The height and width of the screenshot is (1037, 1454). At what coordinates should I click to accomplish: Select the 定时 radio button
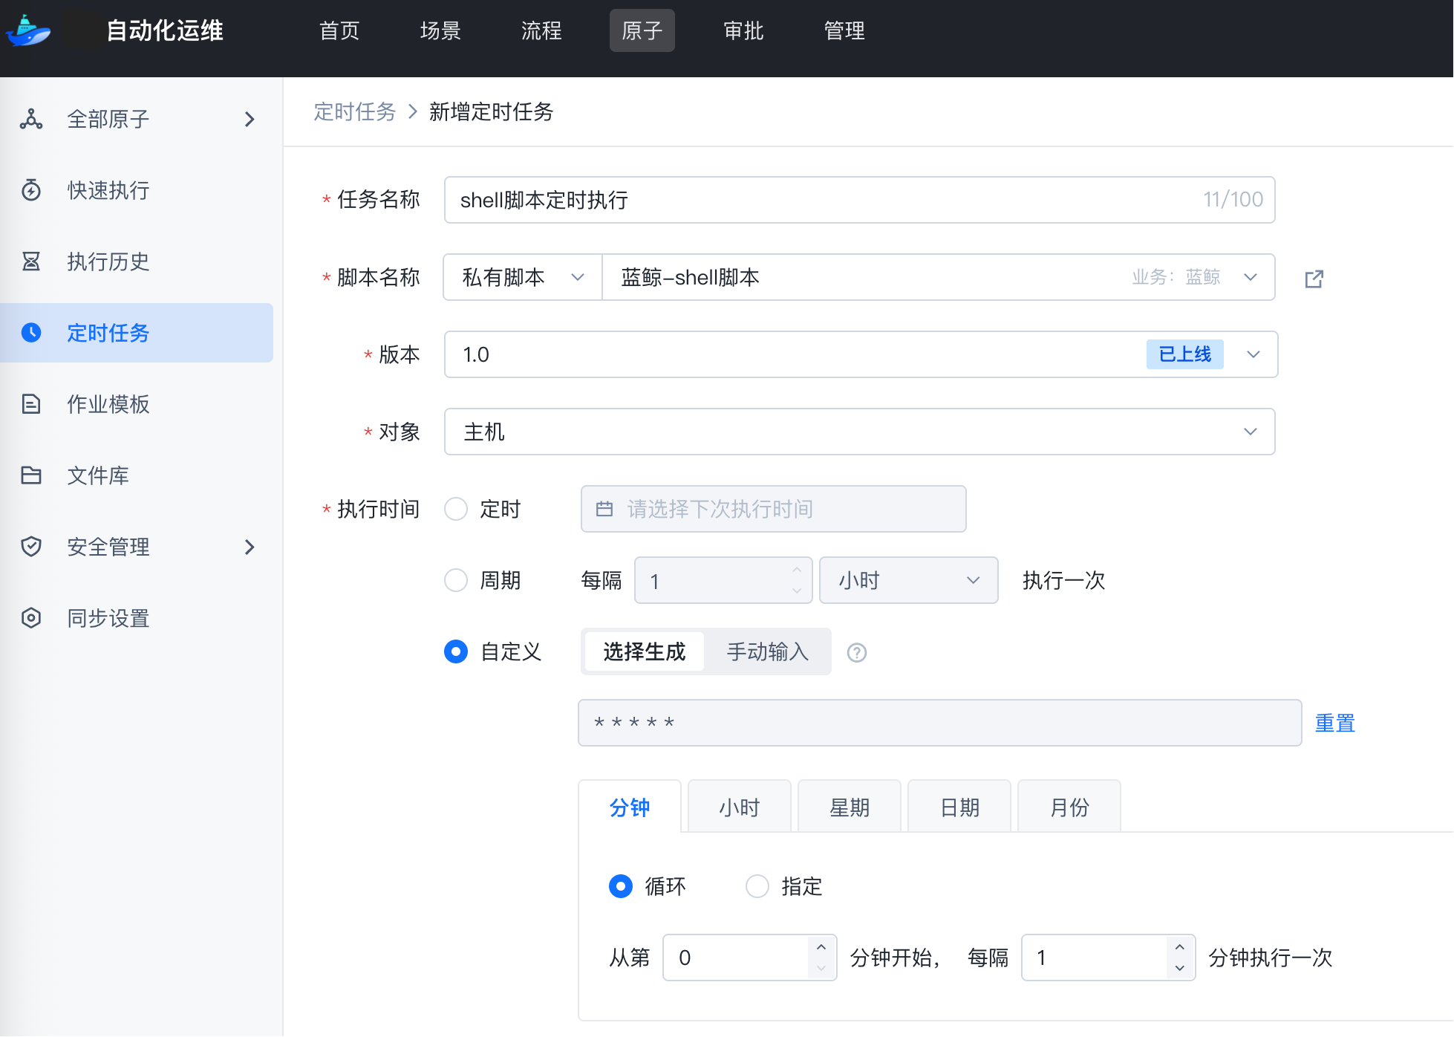coord(456,509)
